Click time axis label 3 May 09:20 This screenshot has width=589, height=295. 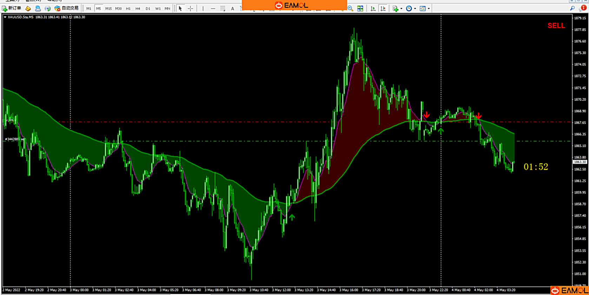(x=236, y=290)
